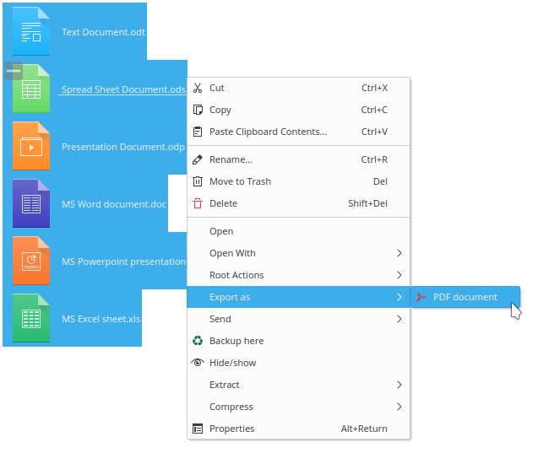Click the Compress menu label

coord(231,407)
